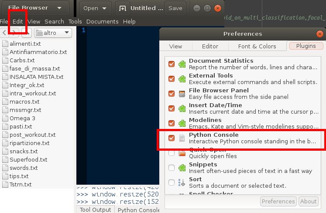Enable the Sort plugin checkbox
Viewport: 326px width, 213px height.
[x=172, y=183]
